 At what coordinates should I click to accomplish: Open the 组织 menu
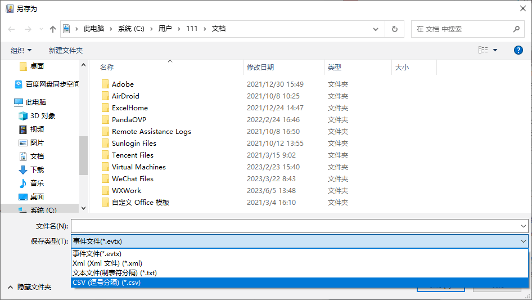pos(21,51)
